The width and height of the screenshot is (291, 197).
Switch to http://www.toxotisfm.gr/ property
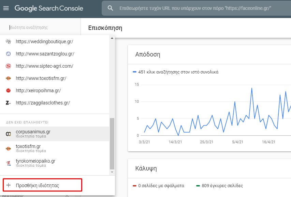55,78
